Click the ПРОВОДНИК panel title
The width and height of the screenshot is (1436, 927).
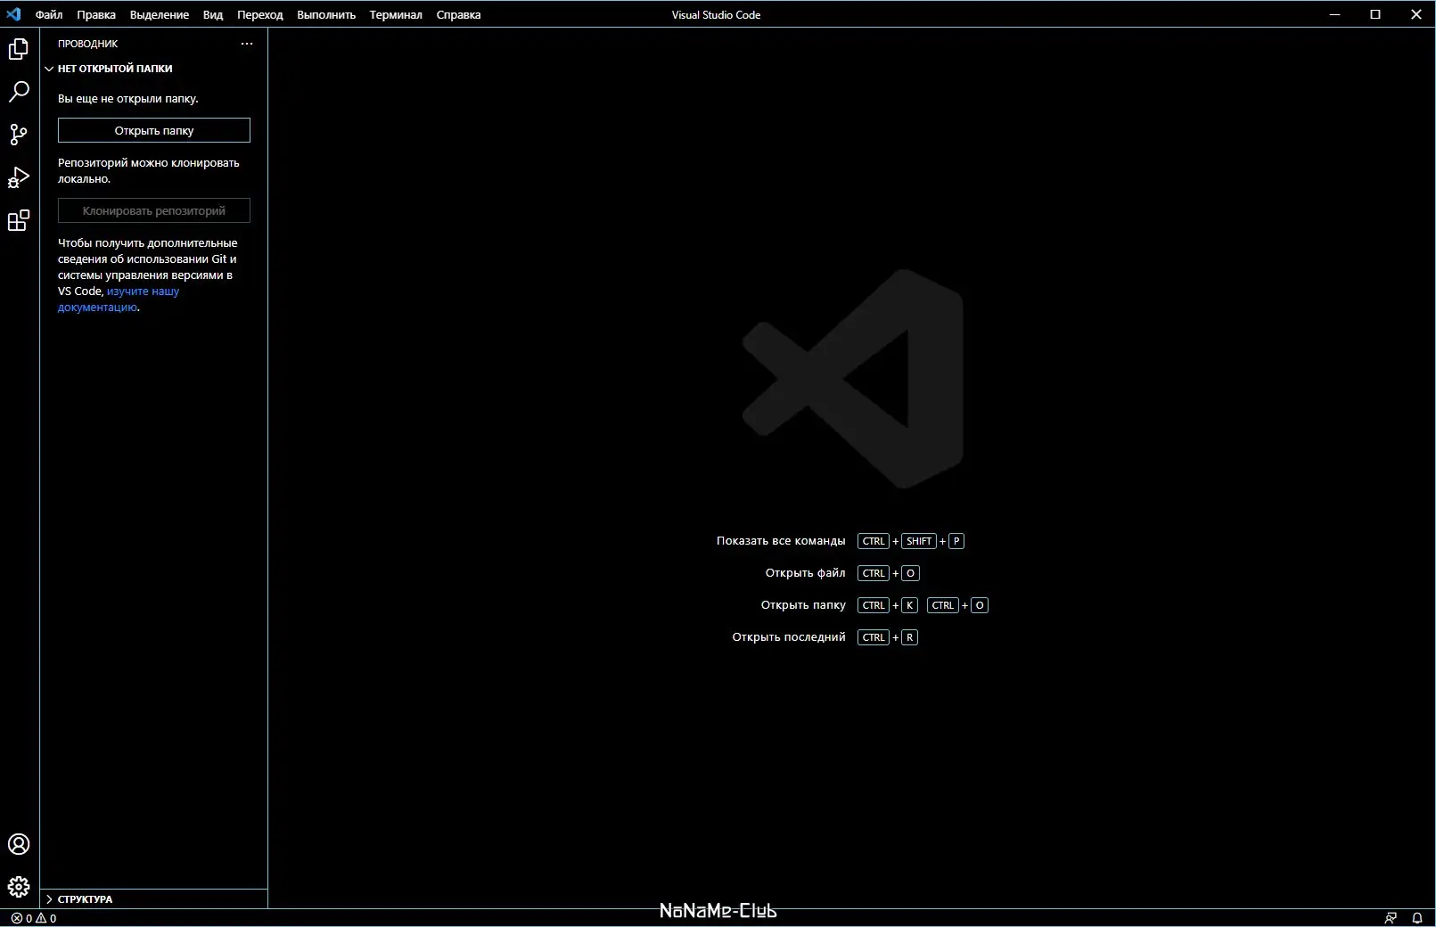tap(88, 44)
